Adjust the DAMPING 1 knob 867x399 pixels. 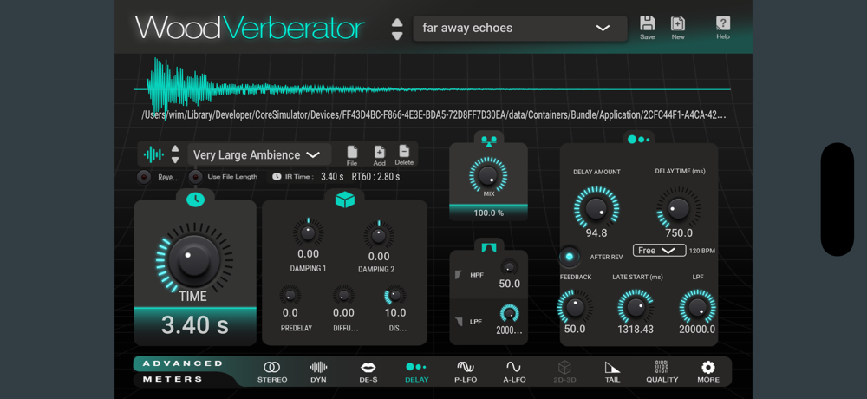pos(308,232)
